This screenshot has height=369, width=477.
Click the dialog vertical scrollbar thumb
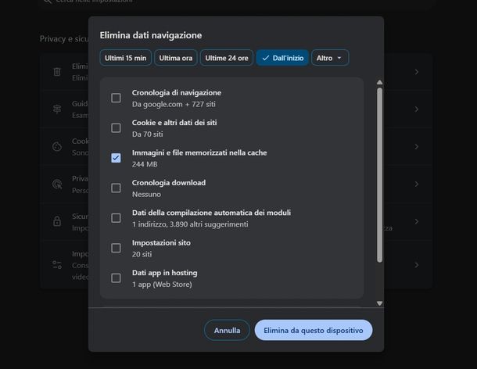coord(379,175)
